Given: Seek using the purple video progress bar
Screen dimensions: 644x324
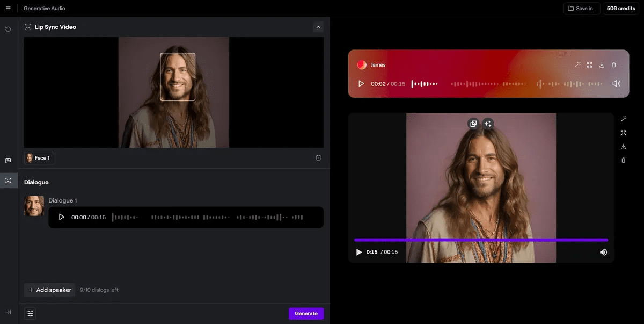Looking at the screenshot, I should (x=481, y=240).
